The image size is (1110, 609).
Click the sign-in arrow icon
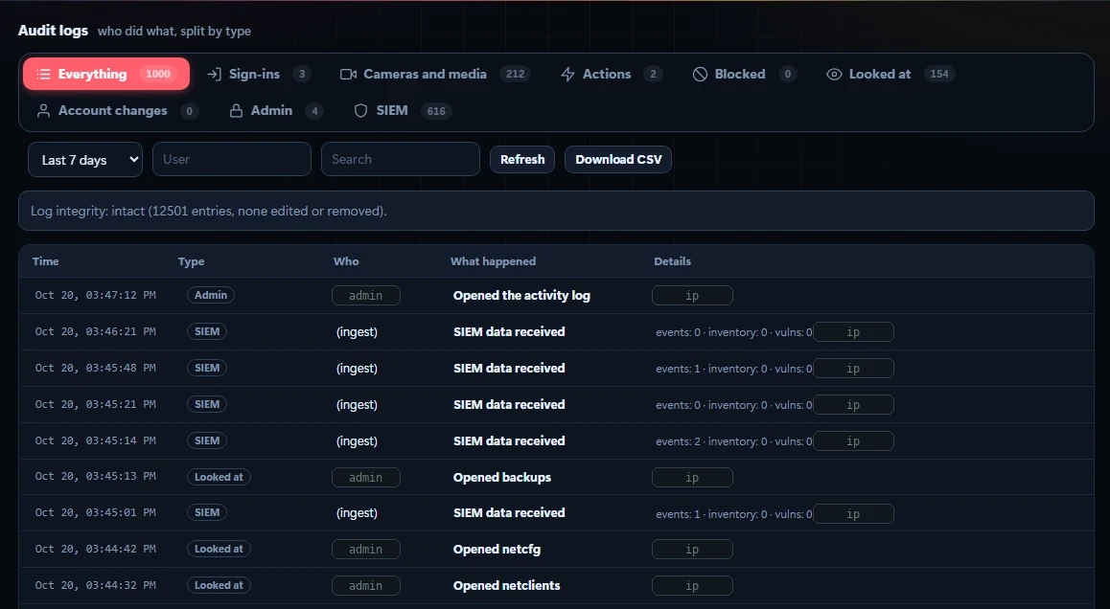pos(214,75)
